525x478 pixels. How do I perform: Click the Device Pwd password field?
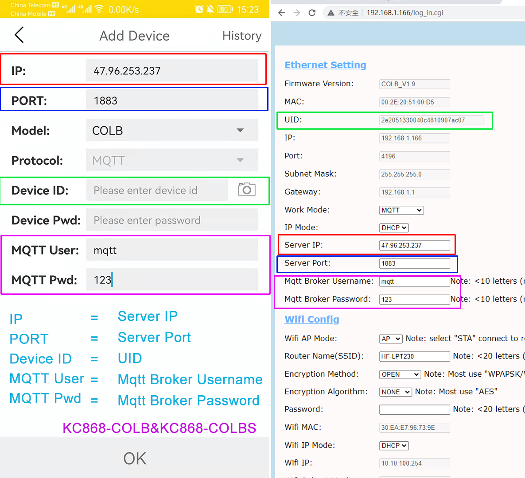171,220
